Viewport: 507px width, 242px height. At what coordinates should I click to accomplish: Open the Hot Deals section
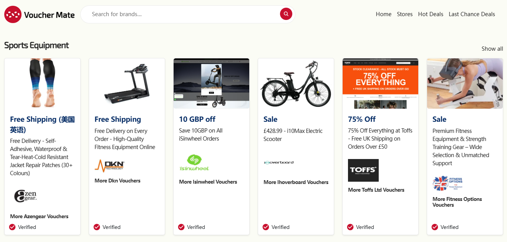click(430, 14)
